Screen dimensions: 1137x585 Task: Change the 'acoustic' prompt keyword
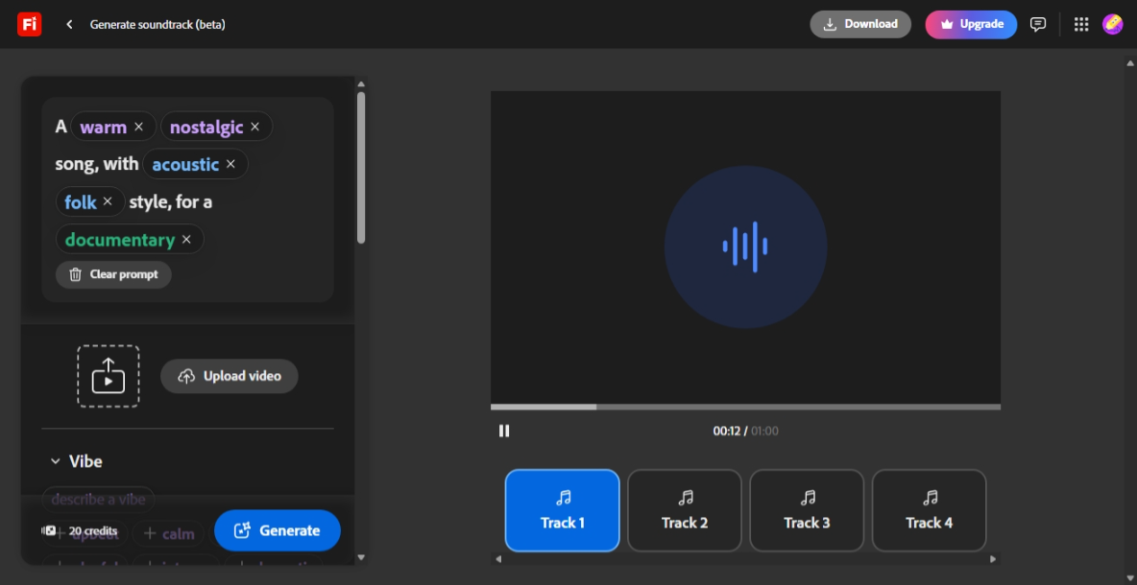pyautogui.click(x=185, y=164)
